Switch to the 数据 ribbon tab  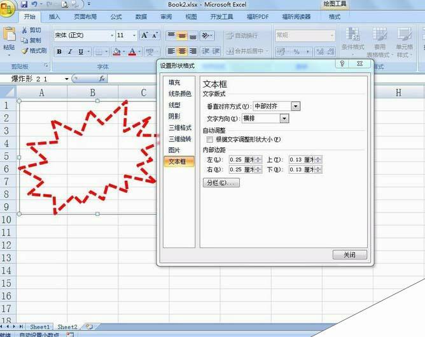point(141,17)
